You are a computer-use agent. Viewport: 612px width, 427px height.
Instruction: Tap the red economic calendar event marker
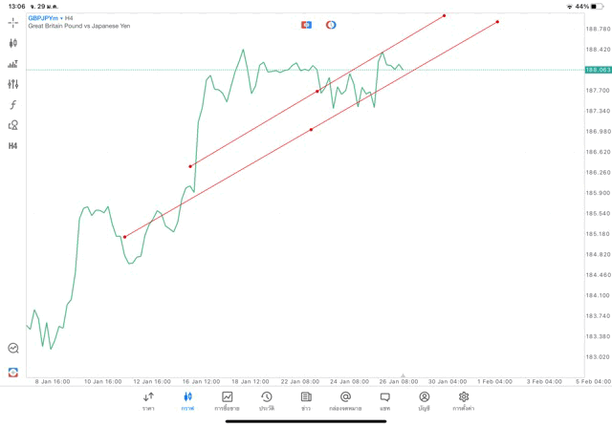coord(306,25)
